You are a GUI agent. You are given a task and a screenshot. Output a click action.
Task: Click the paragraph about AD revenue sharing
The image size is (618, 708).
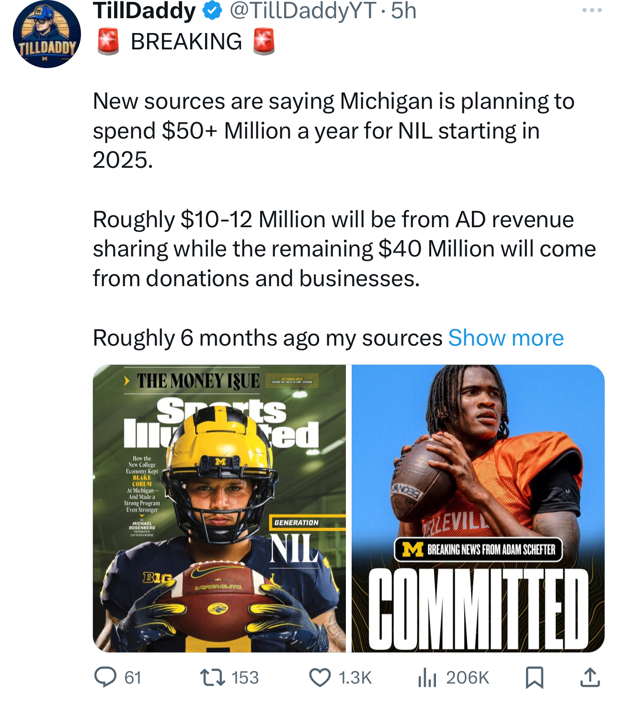[344, 249]
